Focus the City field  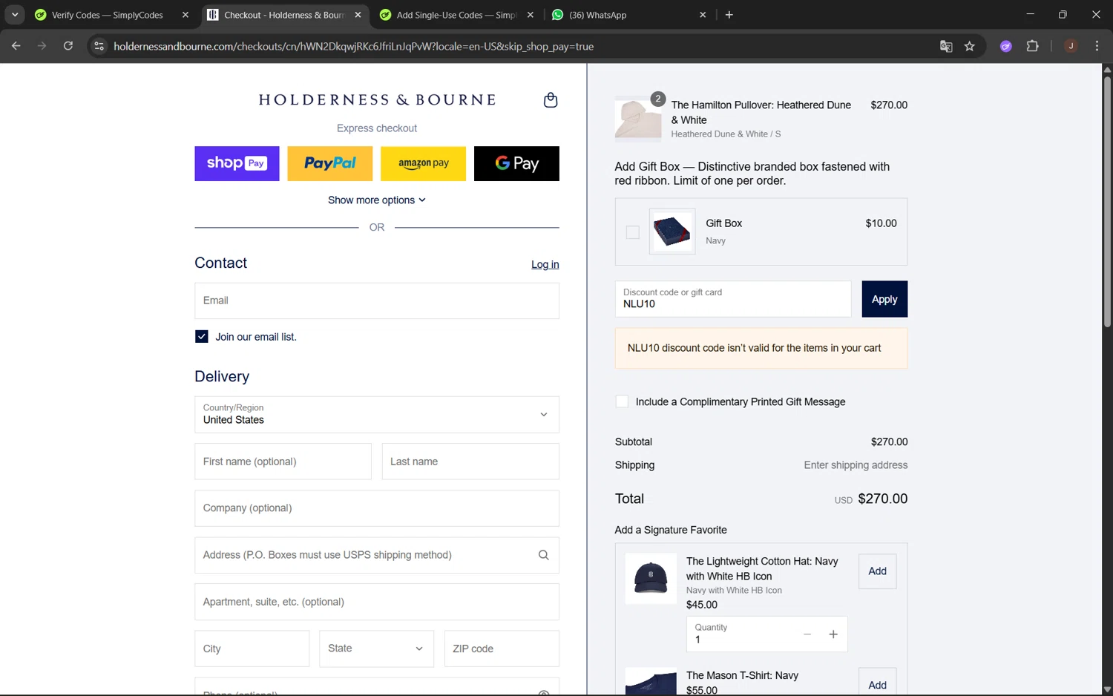tap(252, 649)
